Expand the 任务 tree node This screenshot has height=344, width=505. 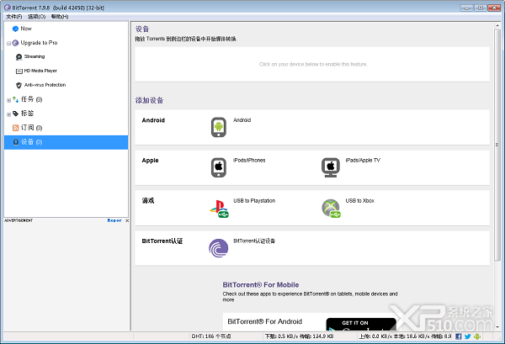(x=8, y=100)
